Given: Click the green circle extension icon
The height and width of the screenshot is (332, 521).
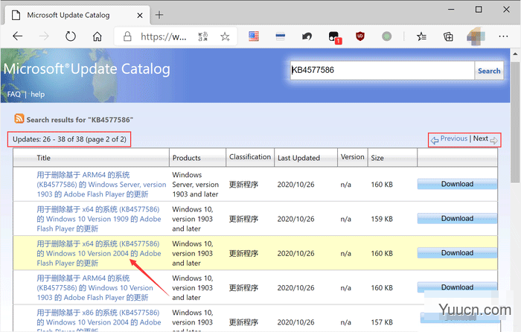Looking at the screenshot, I should (386, 36).
